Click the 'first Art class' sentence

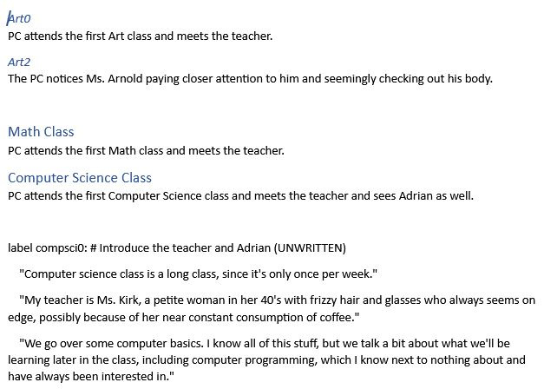click(x=141, y=36)
